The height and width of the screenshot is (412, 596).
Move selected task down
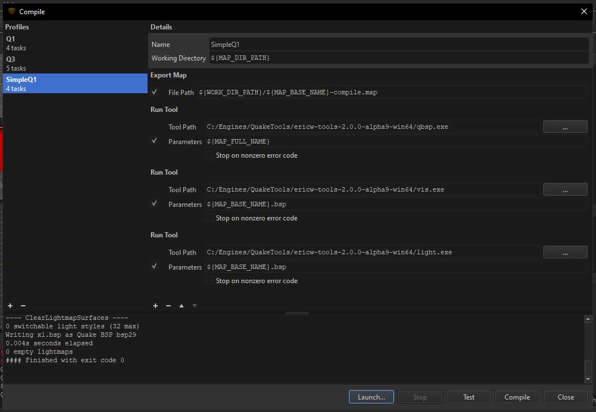tap(194, 306)
